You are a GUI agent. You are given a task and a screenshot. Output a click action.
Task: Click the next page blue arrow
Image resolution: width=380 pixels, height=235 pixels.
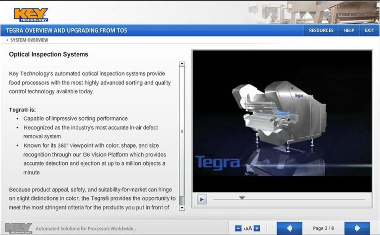[x=357, y=228]
